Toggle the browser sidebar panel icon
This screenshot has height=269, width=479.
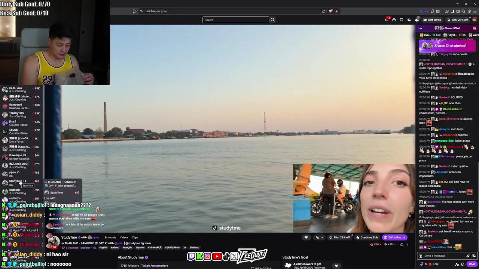pos(452,11)
